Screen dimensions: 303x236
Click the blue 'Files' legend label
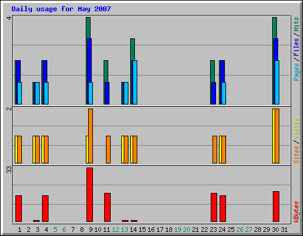pyautogui.click(x=296, y=47)
